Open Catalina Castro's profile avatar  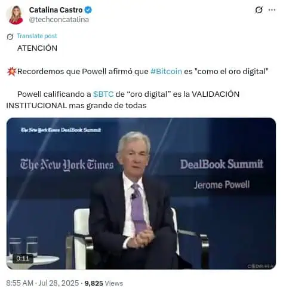(16, 15)
